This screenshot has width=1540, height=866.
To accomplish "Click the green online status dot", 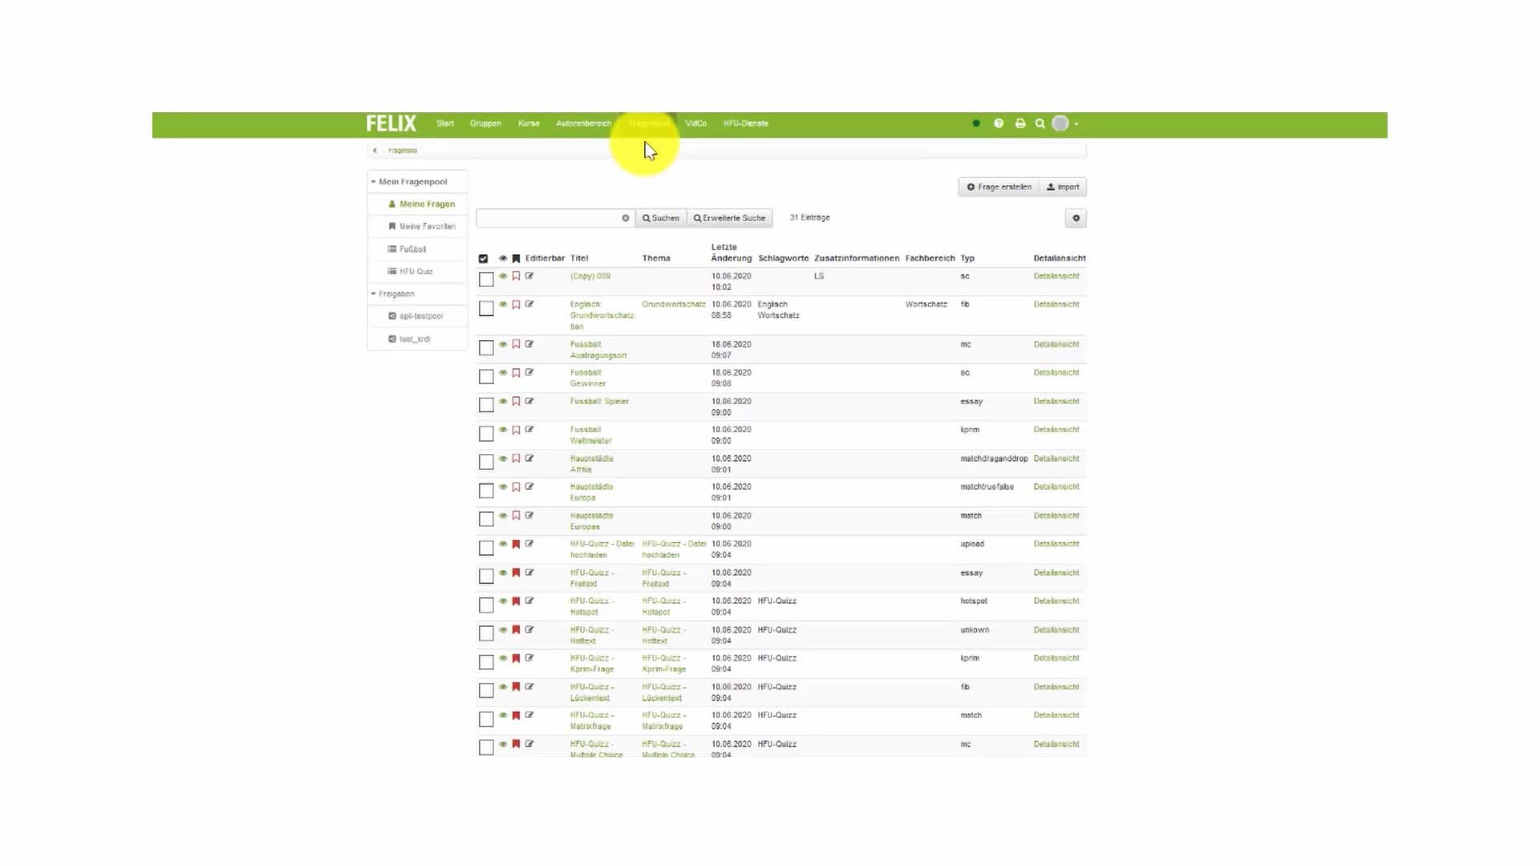I will click(x=976, y=123).
